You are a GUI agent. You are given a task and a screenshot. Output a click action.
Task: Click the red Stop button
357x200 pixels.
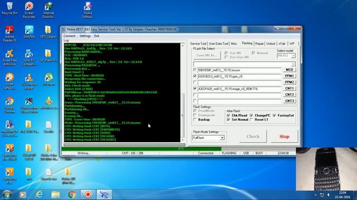click(284, 137)
